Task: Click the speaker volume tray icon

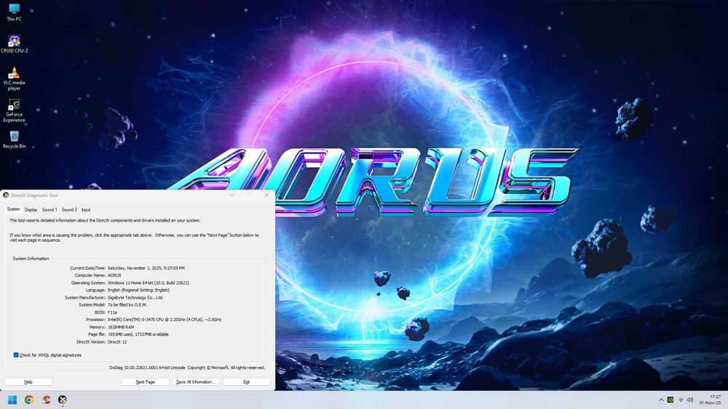Action: click(x=690, y=400)
